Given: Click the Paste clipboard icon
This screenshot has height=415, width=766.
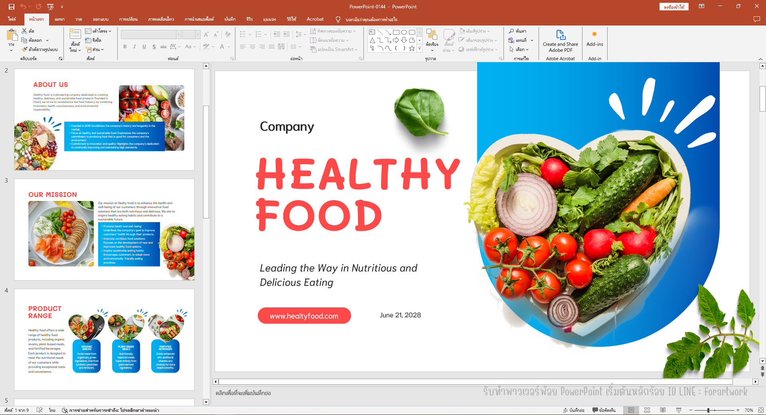Looking at the screenshot, I should pos(12,35).
